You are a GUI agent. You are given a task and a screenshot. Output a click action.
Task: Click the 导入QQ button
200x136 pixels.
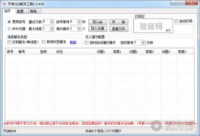pos(98,22)
